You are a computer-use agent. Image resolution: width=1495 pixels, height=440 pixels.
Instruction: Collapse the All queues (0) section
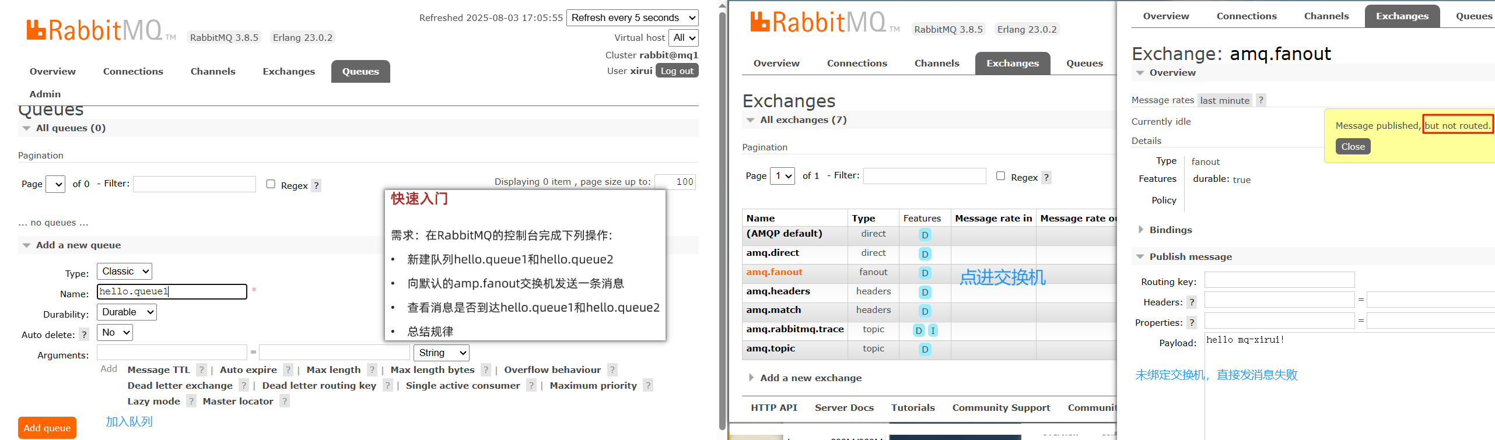point(71,128)
